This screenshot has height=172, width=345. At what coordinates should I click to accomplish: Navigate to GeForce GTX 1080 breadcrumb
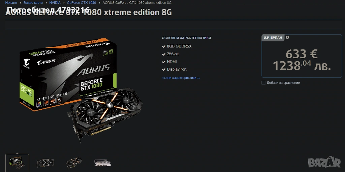tap(82, 3)
